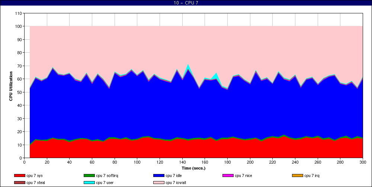The height and width of the screenshot is (187, 372).
Task: Select the 'cpu 7 user' legend label
Action: click(105, 183)
